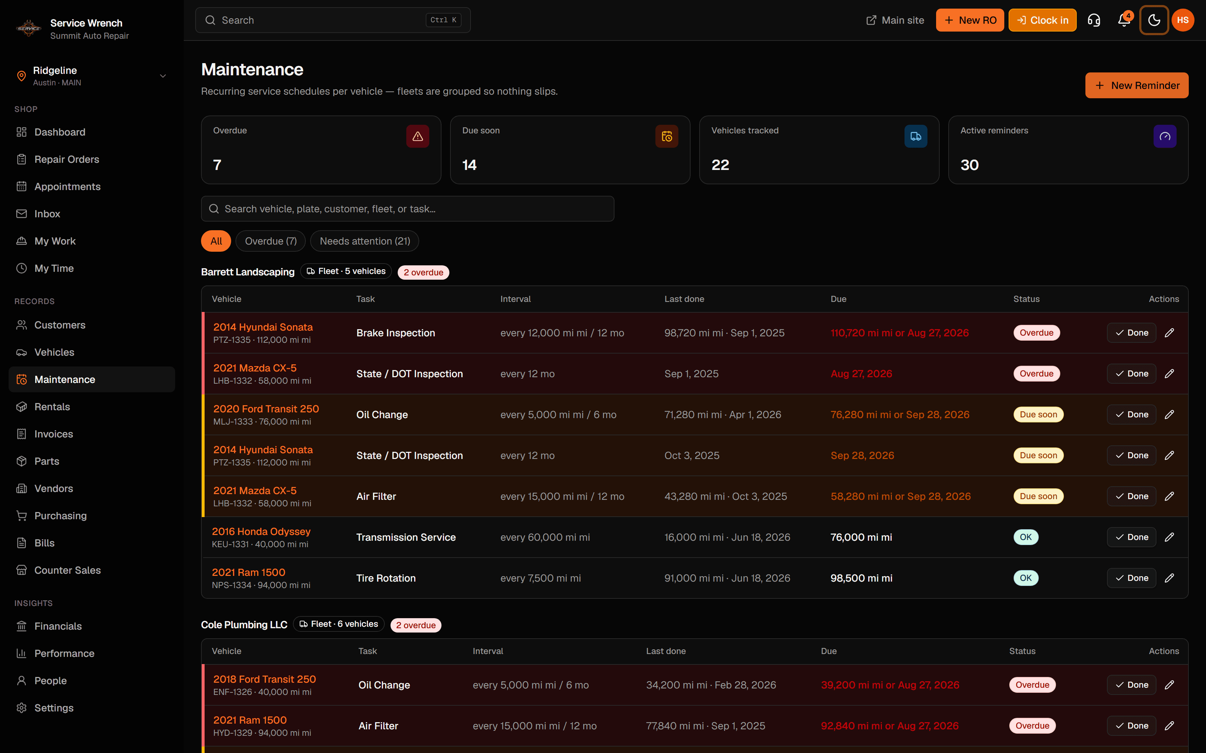
Task: Click the Clock in button
Action: tap(1043, 20)
